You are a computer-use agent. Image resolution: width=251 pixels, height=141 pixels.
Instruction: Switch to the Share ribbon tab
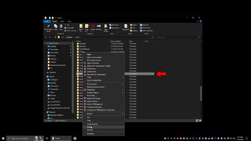(62, 22)
